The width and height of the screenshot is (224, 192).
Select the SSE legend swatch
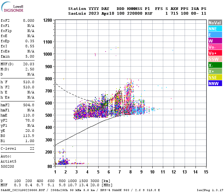(215, 77)
